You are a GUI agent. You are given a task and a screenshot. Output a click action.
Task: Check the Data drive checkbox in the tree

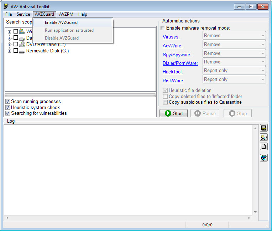coord(16,37)
